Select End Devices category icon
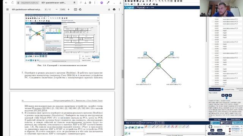Image resolution: width=243 pixels, height=136 pixels. pos(129,128)
